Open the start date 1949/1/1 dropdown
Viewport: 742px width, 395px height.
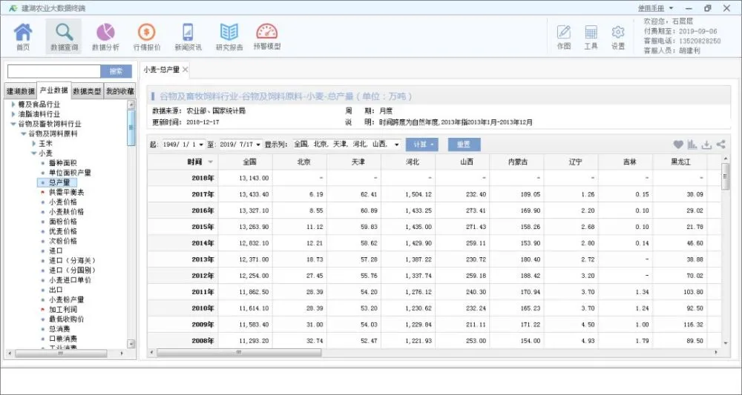pyautogui.click(x=202, y=145)
